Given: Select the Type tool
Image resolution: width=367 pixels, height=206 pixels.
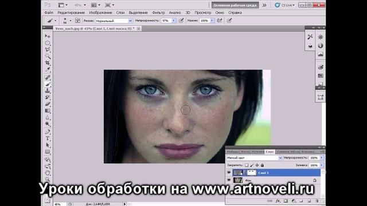Looking at the screenshot, I should coord(48,138).
